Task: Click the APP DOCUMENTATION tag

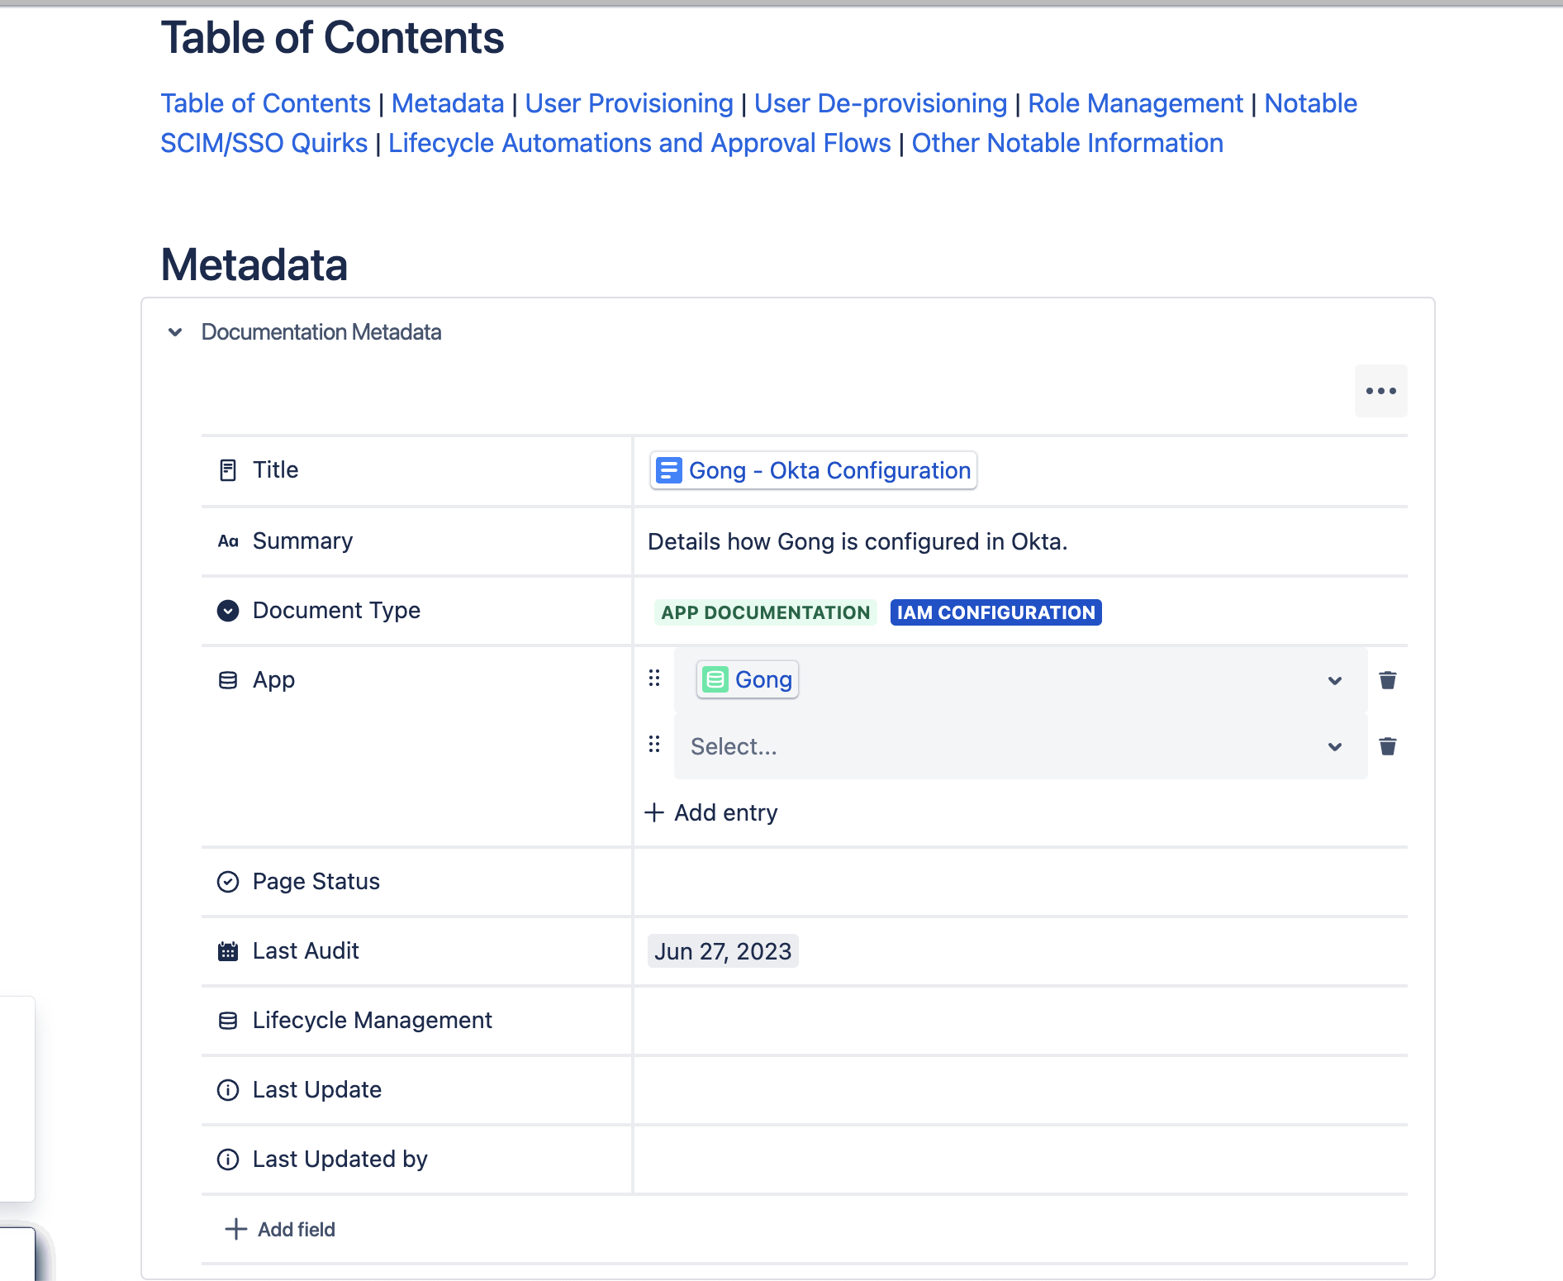Action: tap(766, 612)
